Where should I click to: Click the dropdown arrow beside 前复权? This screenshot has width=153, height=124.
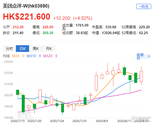(x=149, y=56)
